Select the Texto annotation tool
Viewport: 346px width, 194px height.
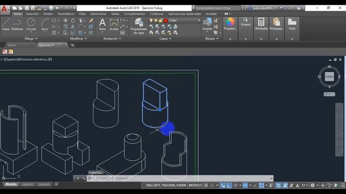tap(102, 24)
